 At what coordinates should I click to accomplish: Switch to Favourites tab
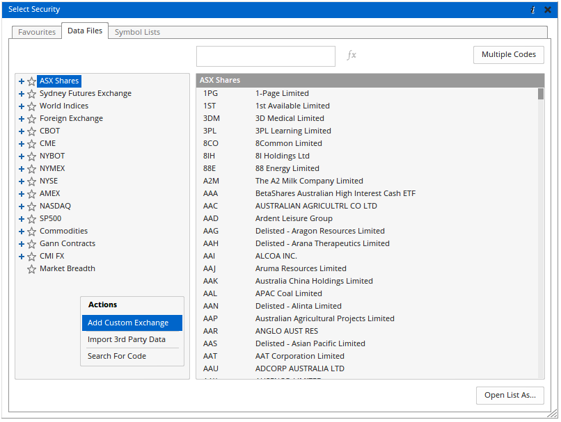(x=37, y=32)
